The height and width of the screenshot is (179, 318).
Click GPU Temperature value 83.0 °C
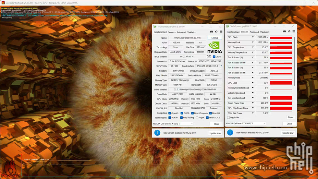263,47
